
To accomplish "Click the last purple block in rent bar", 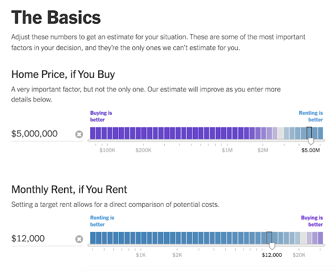I will (320, 238).
